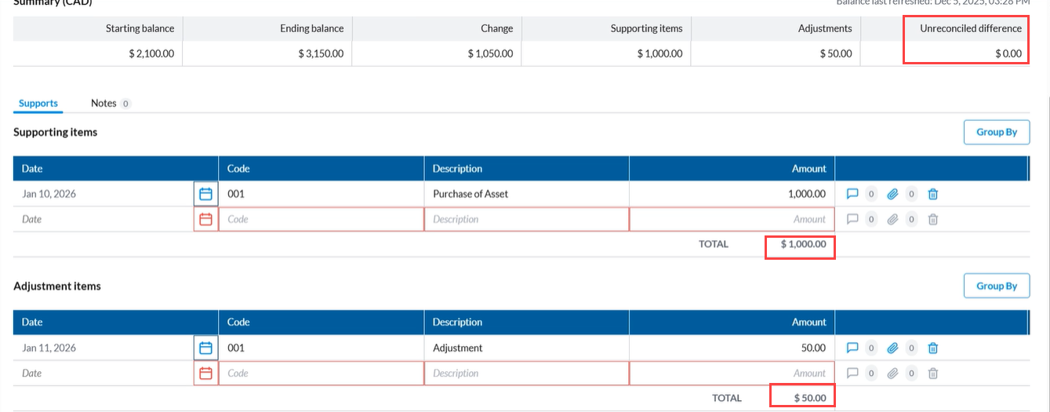
Task: Open calendar picker for Jan 10, 2026 row
Action: point(205,194)
